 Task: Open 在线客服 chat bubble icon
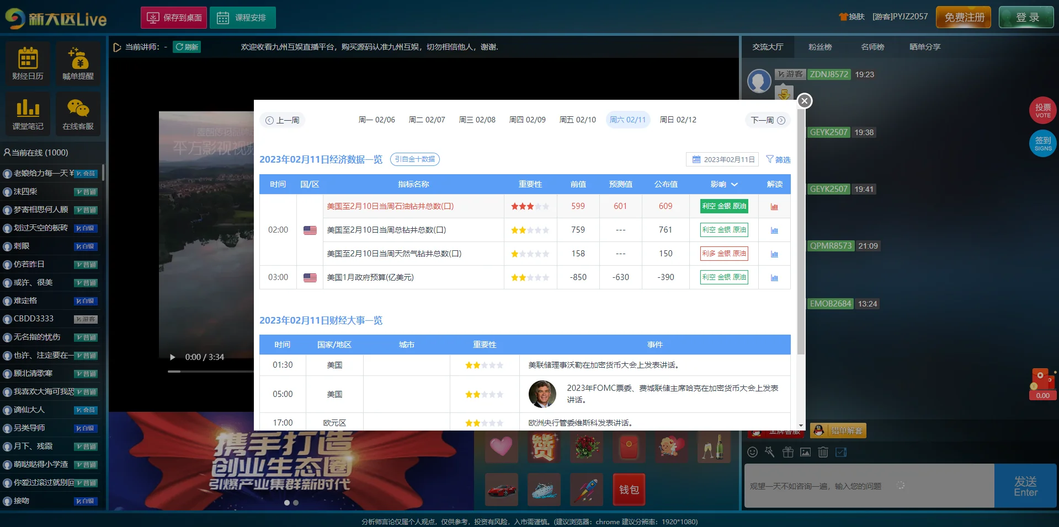point(78,113)
